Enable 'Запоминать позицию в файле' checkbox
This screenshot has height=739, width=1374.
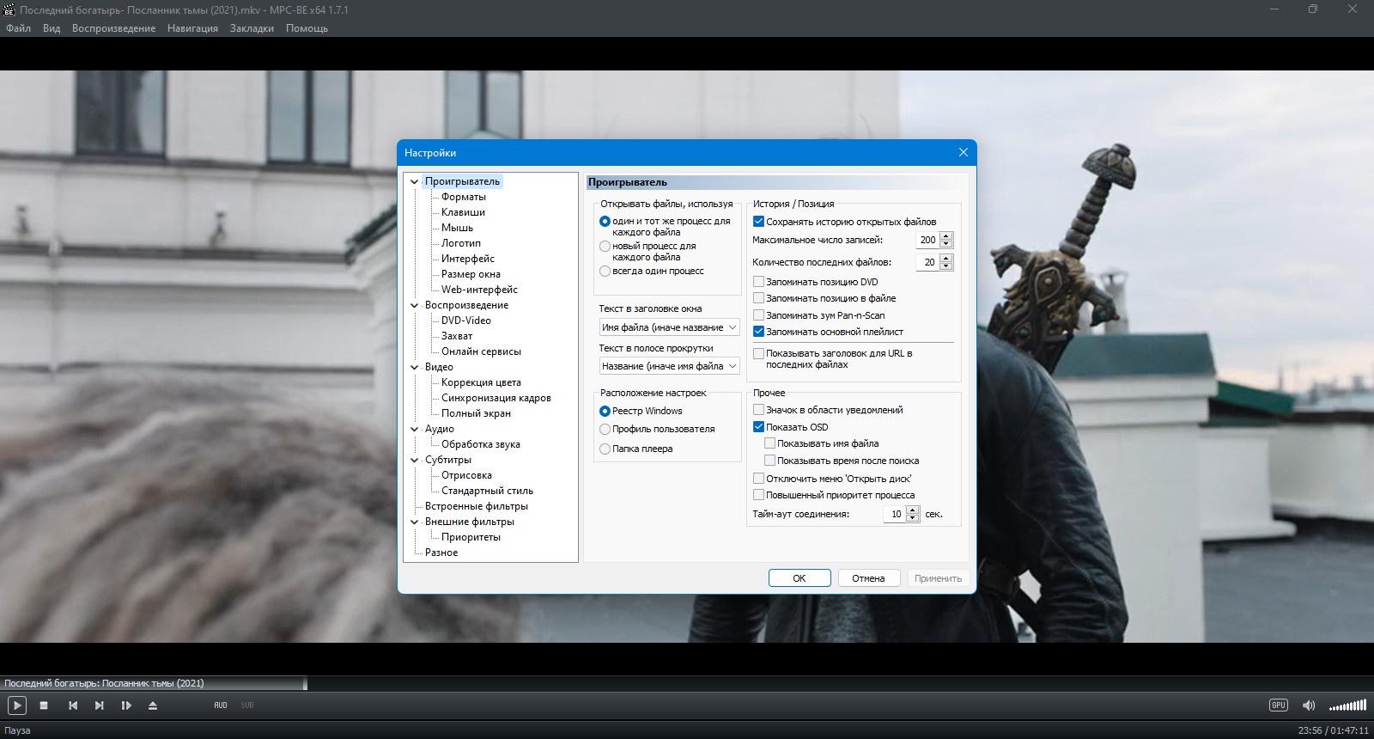(758, 298)
